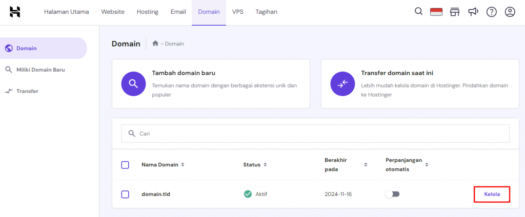Open the marketplace store icon

click(x=454, y=12)
